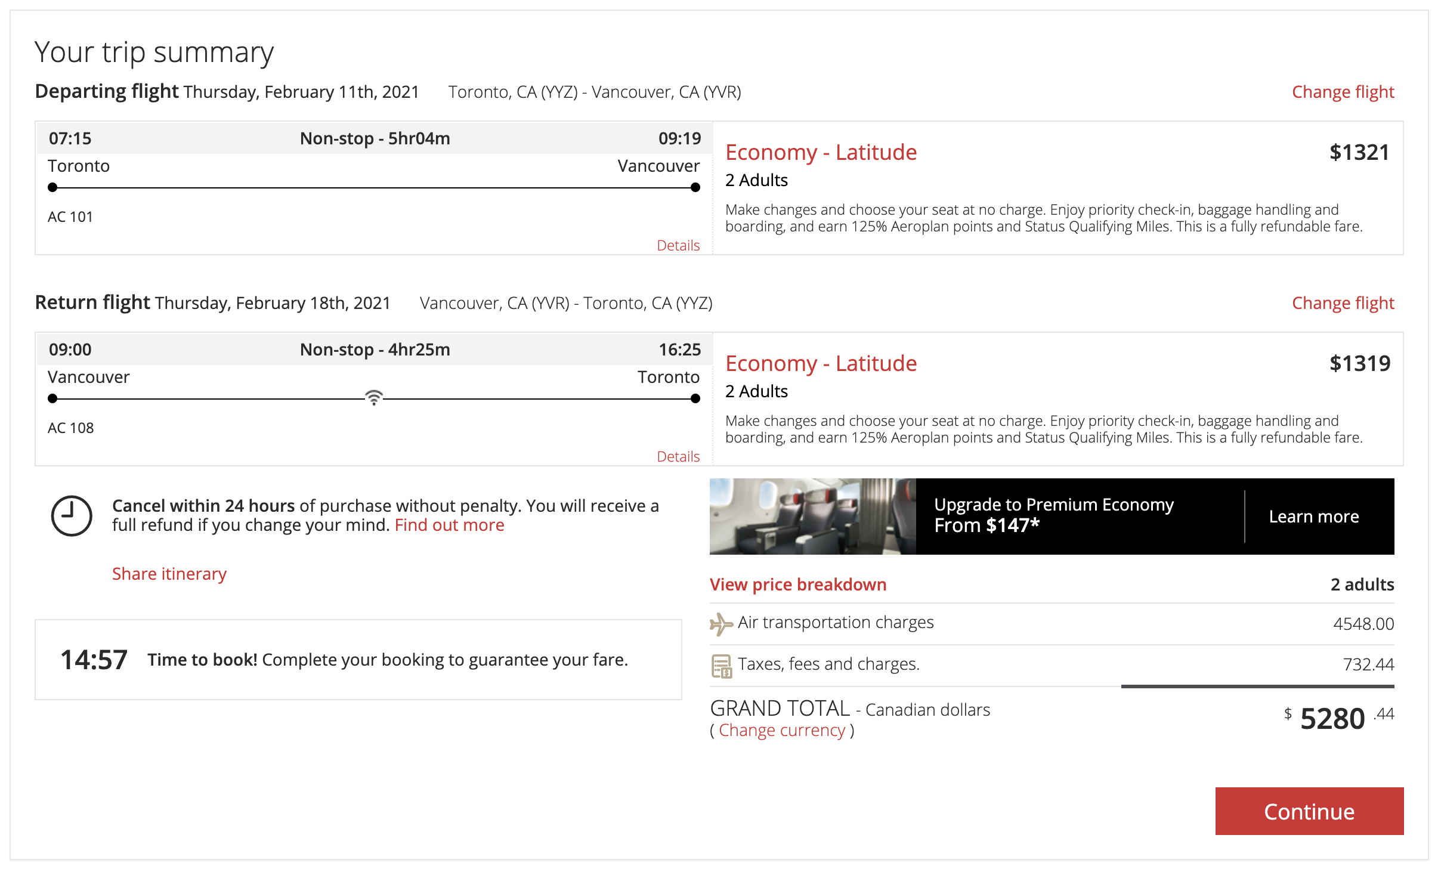Expand View price breakdown
This screenshot has height=872, width=1441.
pos(797,585)
